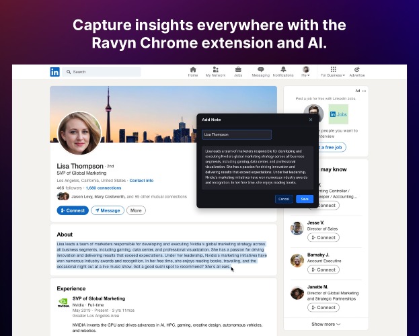Open the Contact info link

coord(141,181)
